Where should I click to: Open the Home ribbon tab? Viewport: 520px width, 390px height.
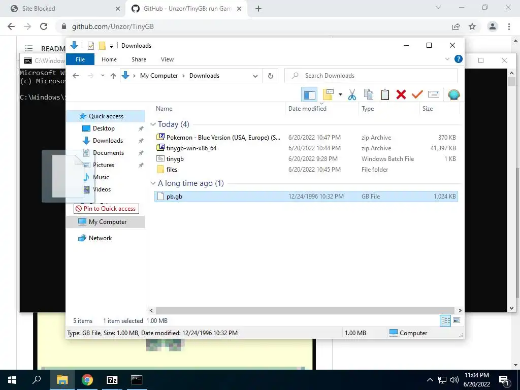(109, 59)
